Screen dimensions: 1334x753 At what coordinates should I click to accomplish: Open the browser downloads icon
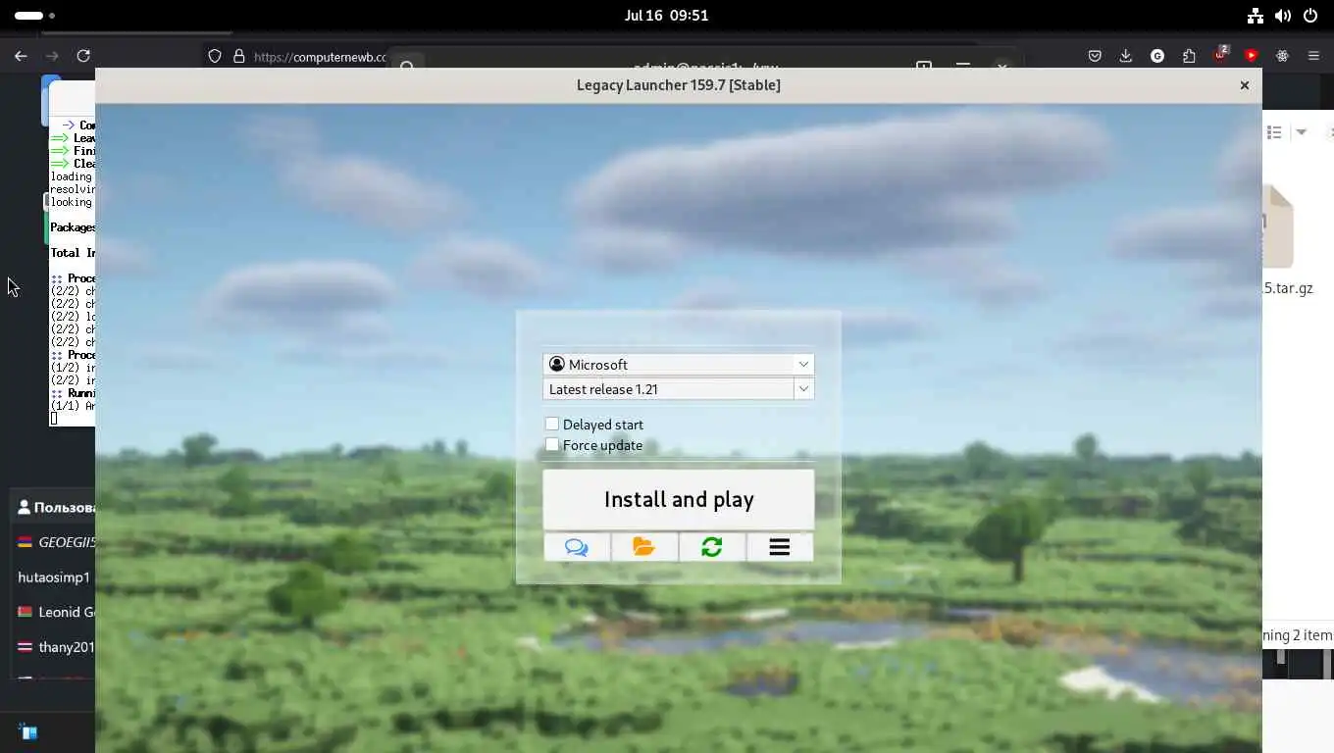click(1126, 56)
